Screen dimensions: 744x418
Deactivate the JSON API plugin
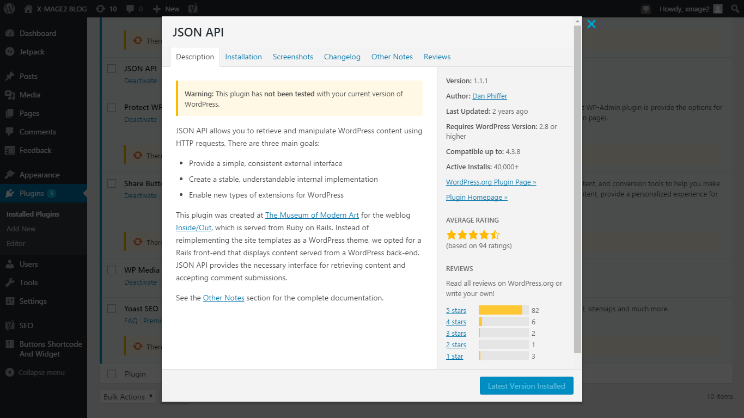(x=141, y=81)
